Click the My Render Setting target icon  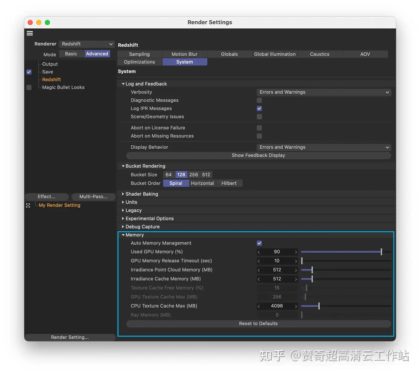coord(28,205)
